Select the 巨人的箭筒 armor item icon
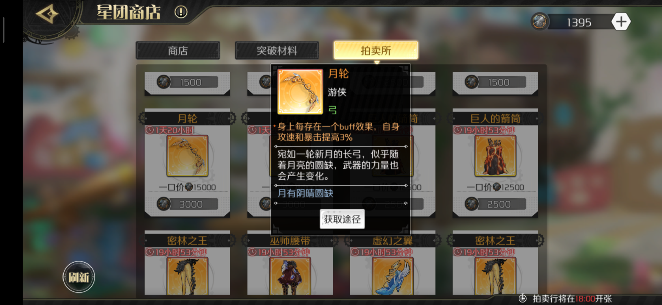This screenshot has width=662, height=305. [x=495, y=156]
